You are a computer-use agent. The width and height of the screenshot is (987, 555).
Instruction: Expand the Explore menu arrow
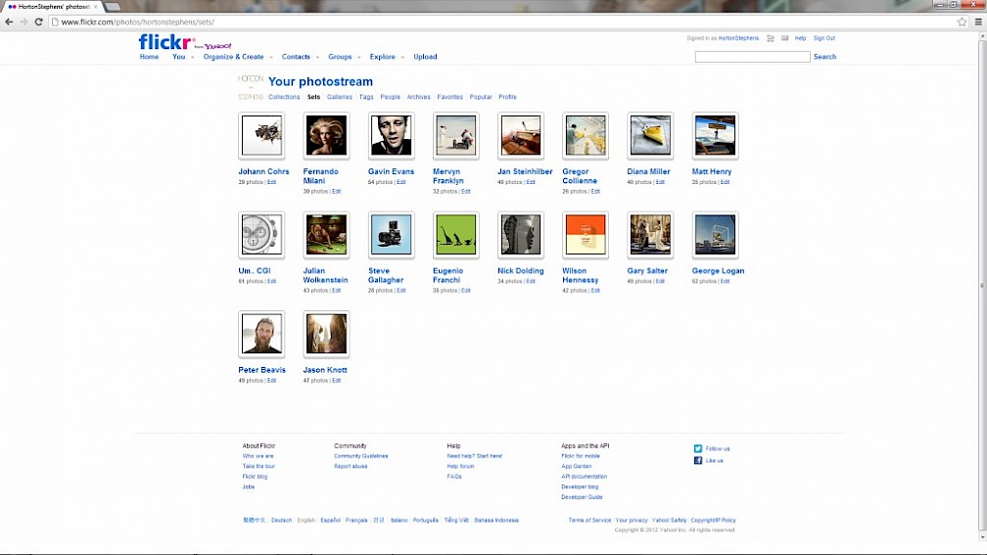coord(402,57)
